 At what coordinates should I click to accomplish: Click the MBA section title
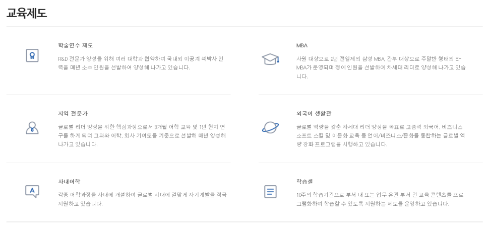[x=302, y=45]
